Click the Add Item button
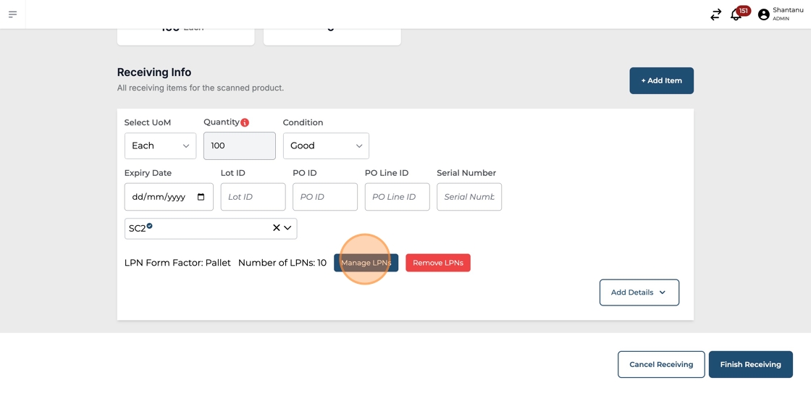The image size is (811, 396). [x=661, y=80]
